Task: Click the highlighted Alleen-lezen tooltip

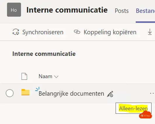Action: 133,108
